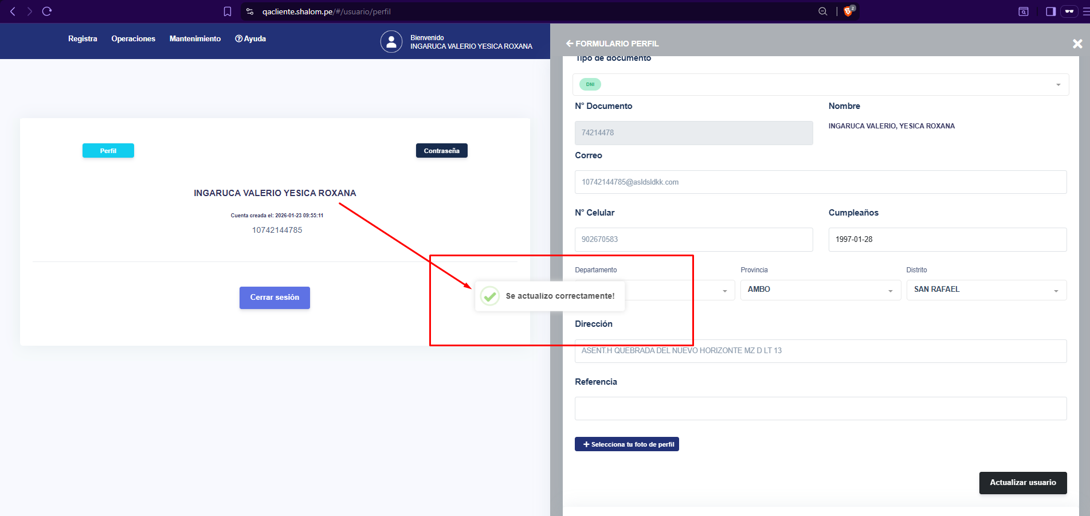
Task: Click the Brave shields icon
Action: click(x=848, y=11)
